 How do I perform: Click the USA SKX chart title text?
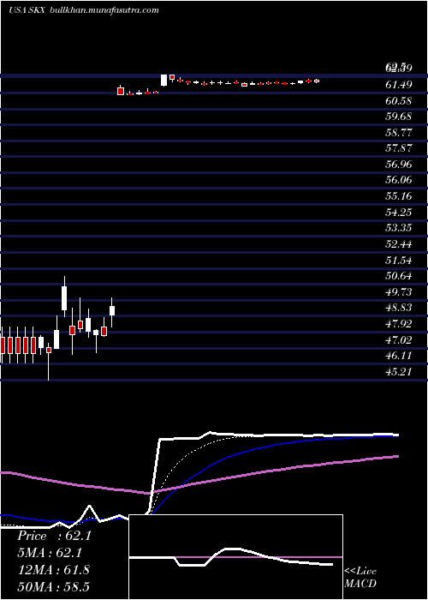point(27,10)
